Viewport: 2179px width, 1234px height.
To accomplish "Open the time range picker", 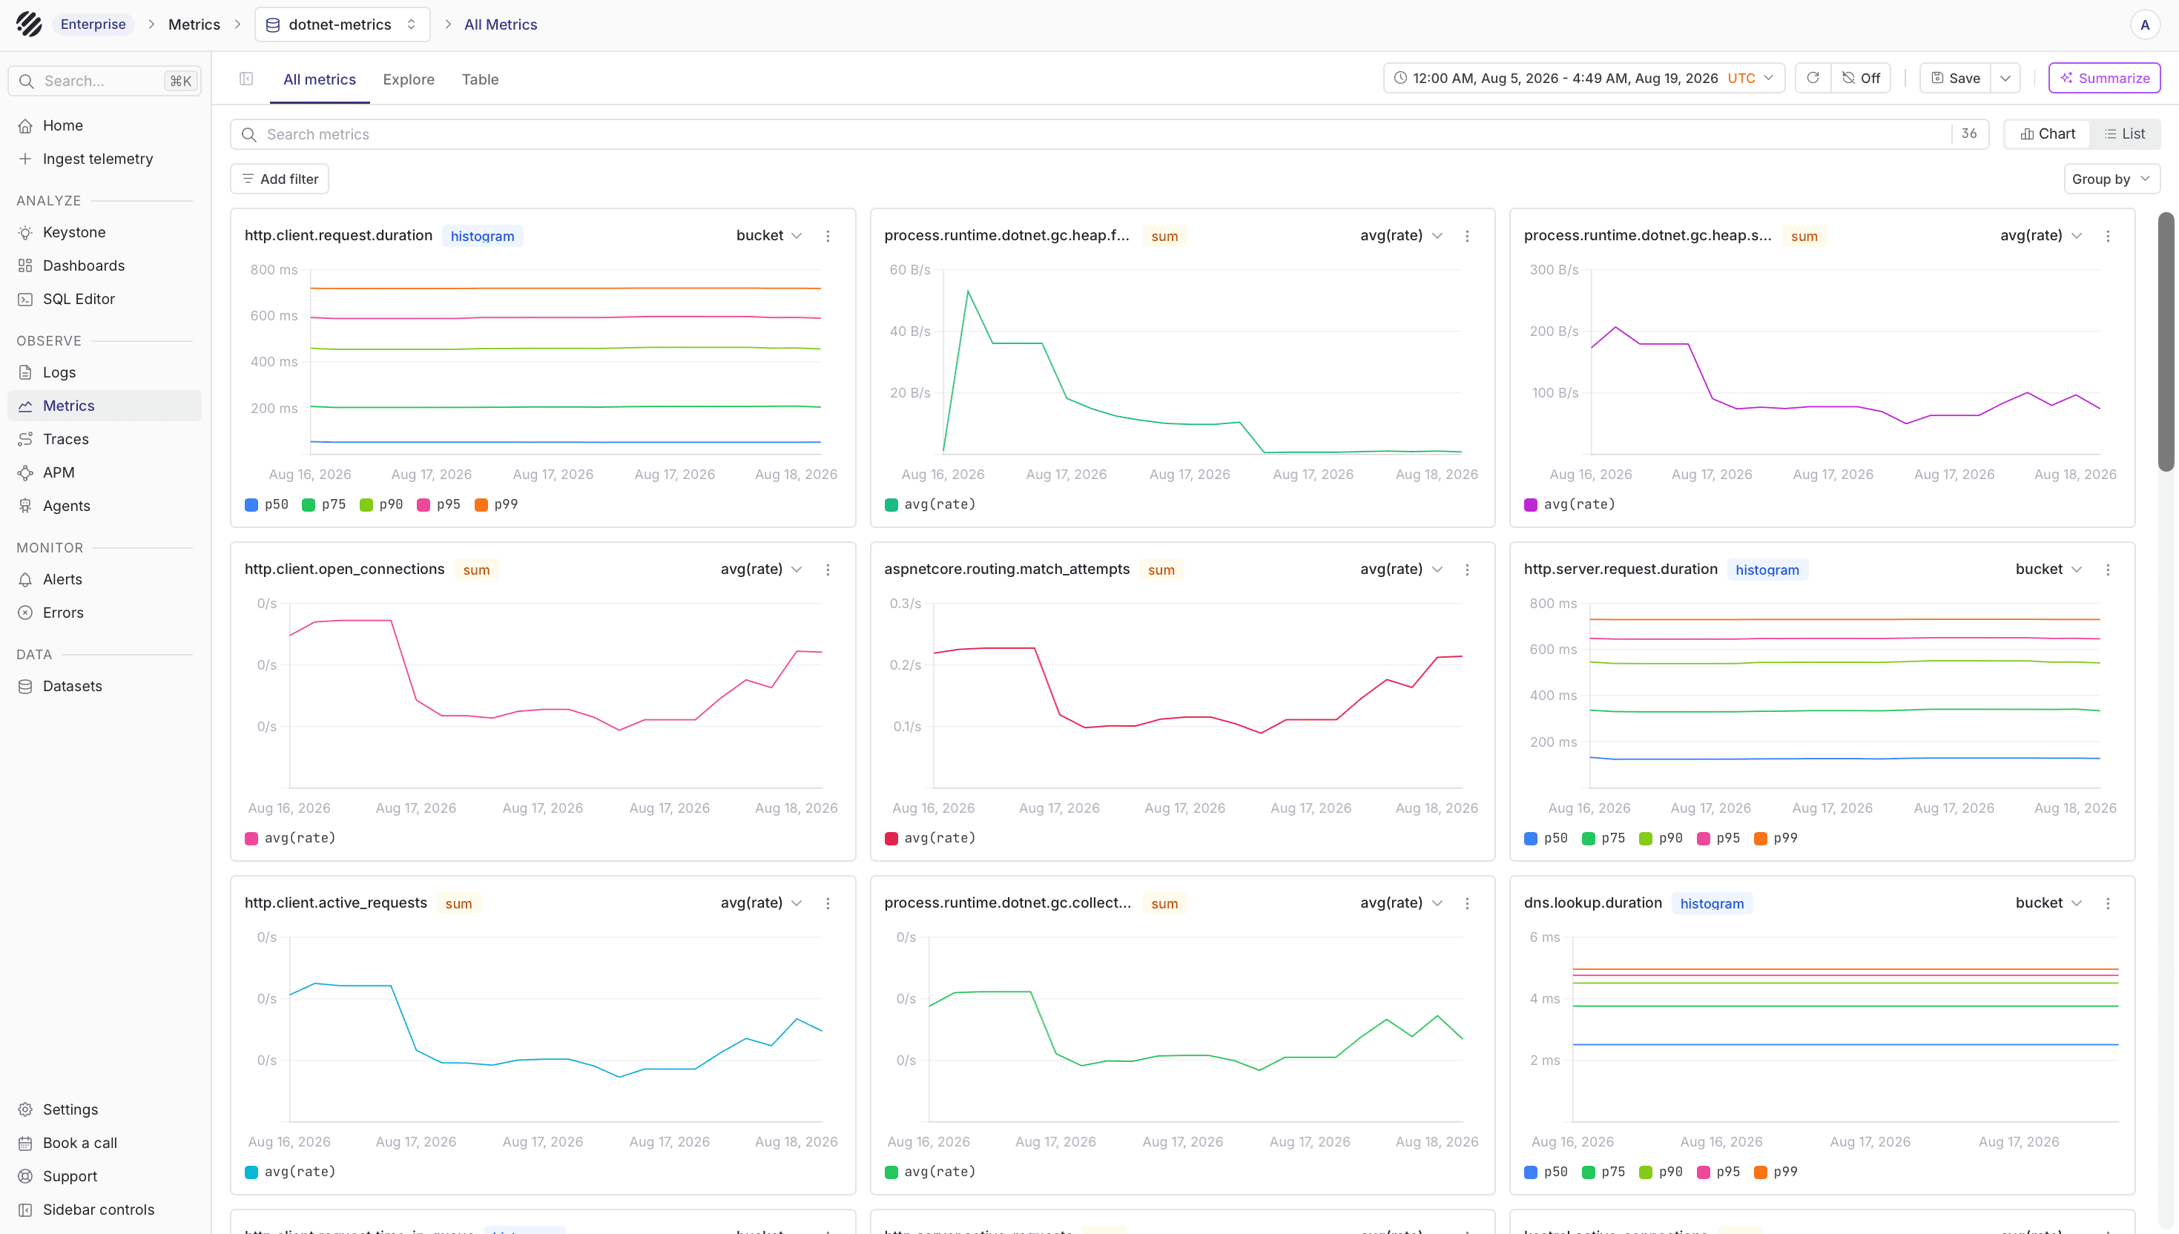I will (x=1584, y=78).
